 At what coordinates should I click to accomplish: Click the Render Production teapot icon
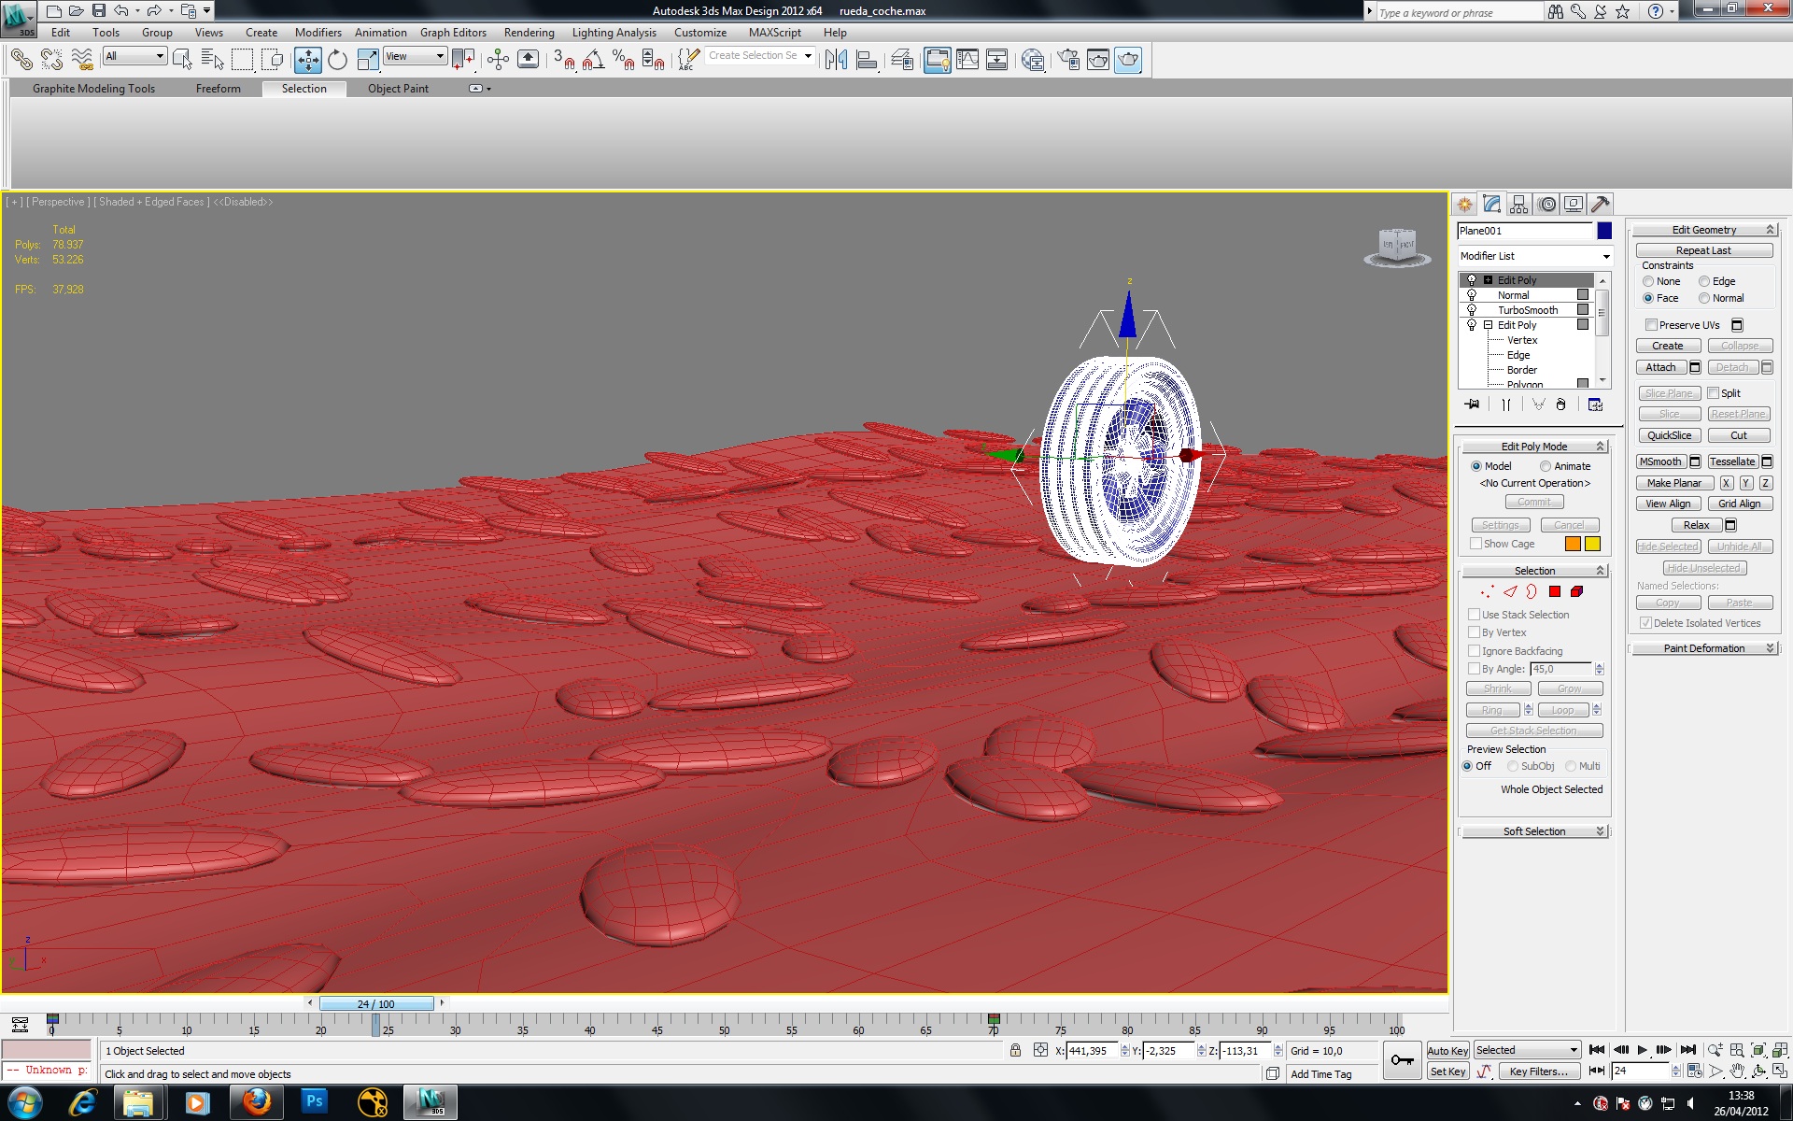[x=1128, y=60]
